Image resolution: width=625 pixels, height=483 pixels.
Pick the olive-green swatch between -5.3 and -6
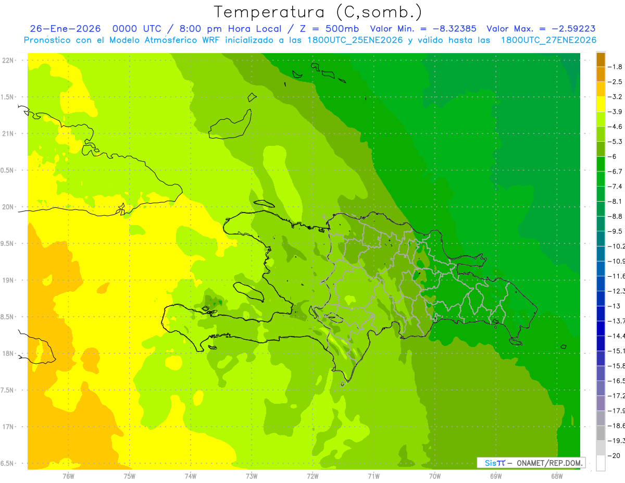tap(601, 149)
